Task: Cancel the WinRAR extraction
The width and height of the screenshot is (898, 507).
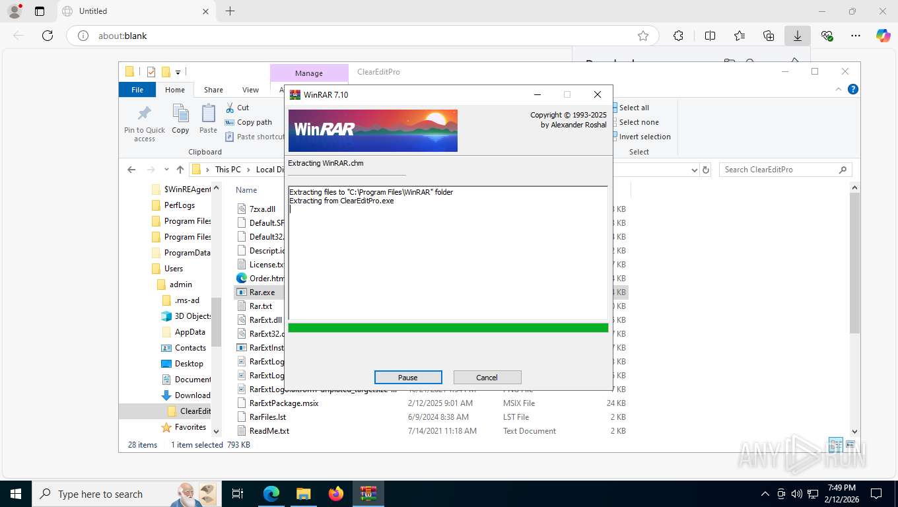Action: click(x=487, y=378)
